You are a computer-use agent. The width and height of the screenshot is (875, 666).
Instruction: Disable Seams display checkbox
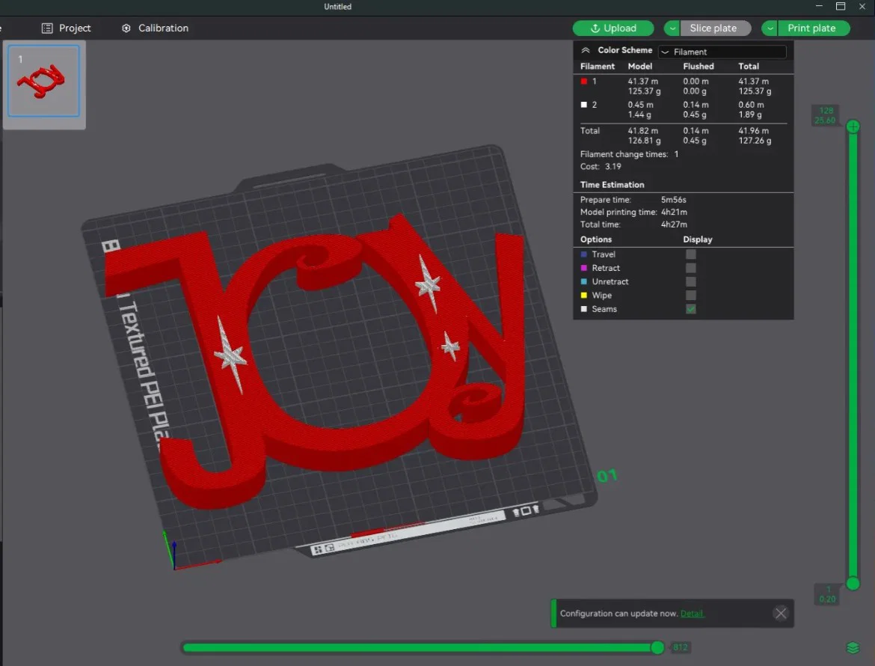point(691,309)
